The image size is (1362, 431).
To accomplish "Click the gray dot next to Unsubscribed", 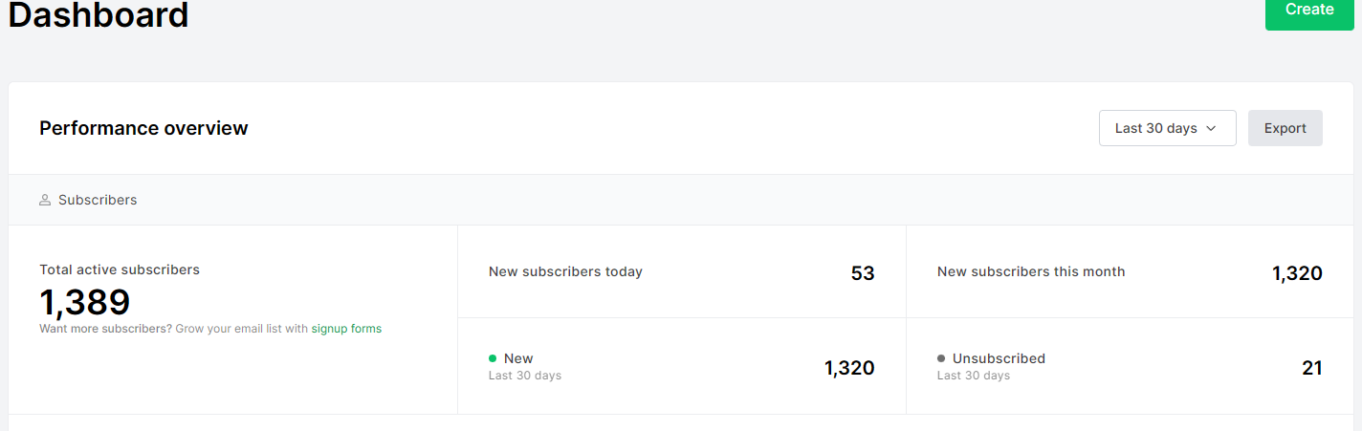I will [x=941, y=358].
